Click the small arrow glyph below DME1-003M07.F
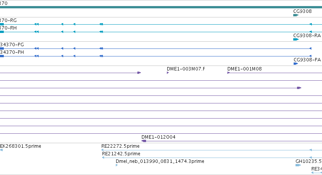322x175 pixels. point(168,73)
